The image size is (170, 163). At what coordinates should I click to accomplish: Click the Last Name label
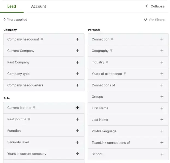coord(100,120)
